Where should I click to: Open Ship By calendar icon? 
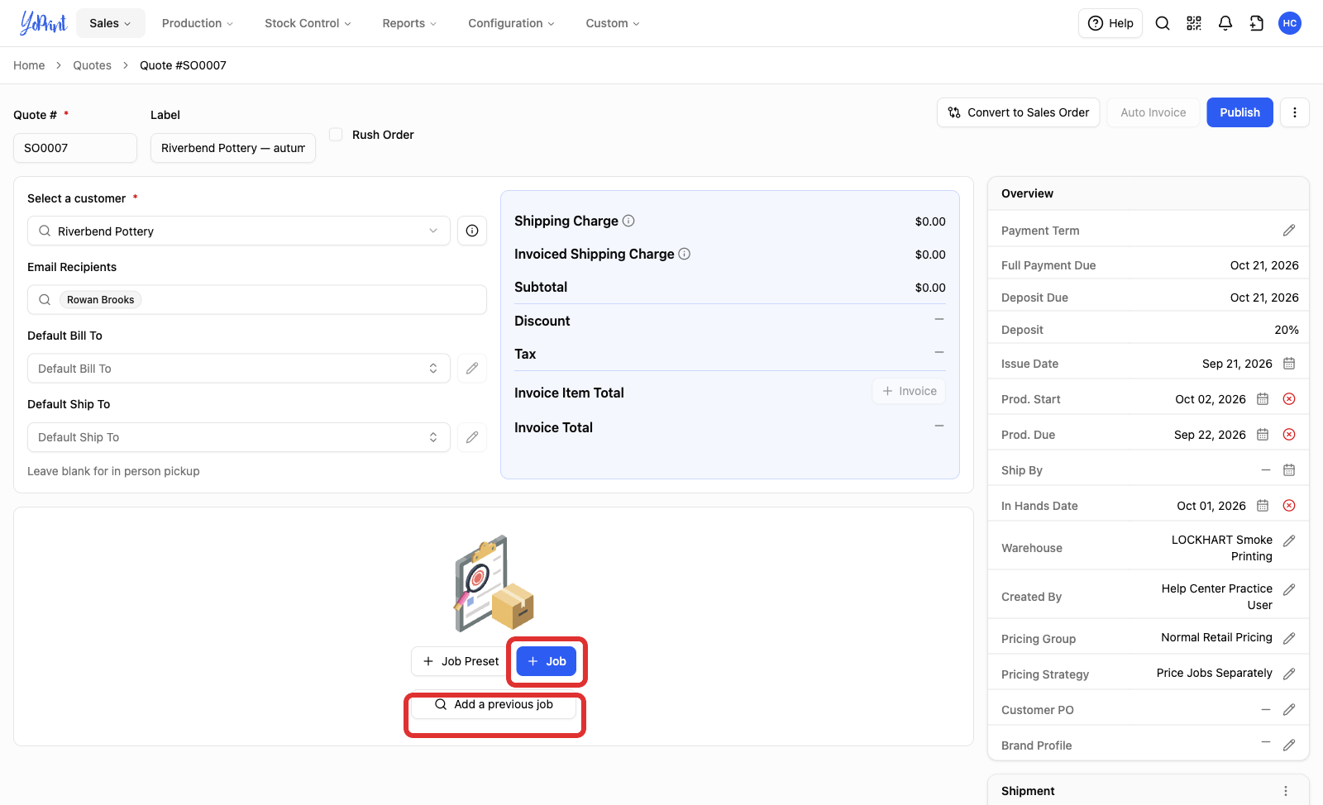(x=1289, y=470)
